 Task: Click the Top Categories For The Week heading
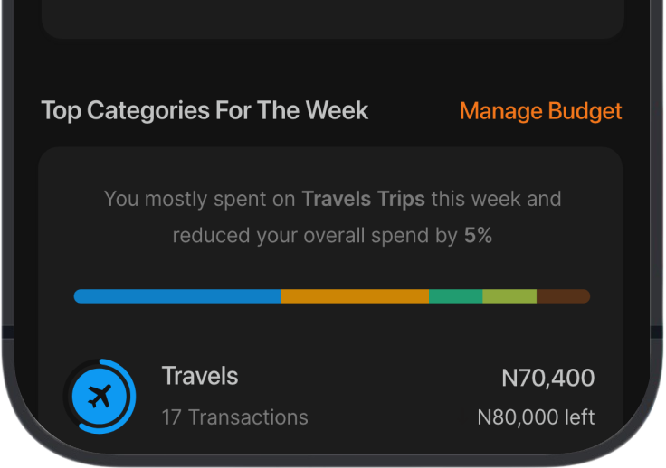[x=205, y=111]
